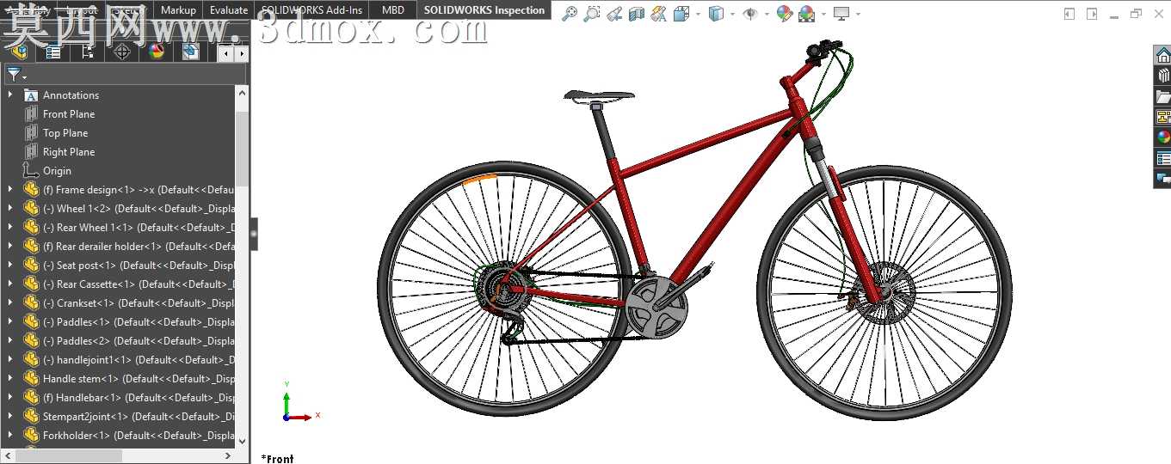Expand the Frame design<1> component
The width and height of the screenshot is (1171, 464).
pos(10,189)
